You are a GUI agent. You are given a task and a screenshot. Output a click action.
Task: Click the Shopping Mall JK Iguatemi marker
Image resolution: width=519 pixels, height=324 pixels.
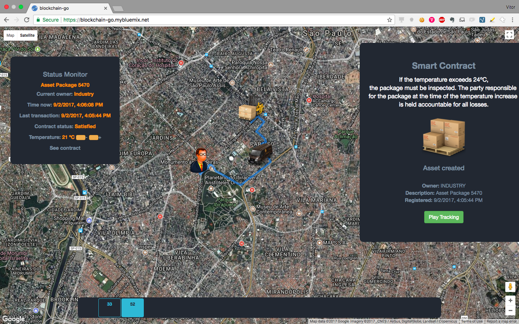(89, 220)
